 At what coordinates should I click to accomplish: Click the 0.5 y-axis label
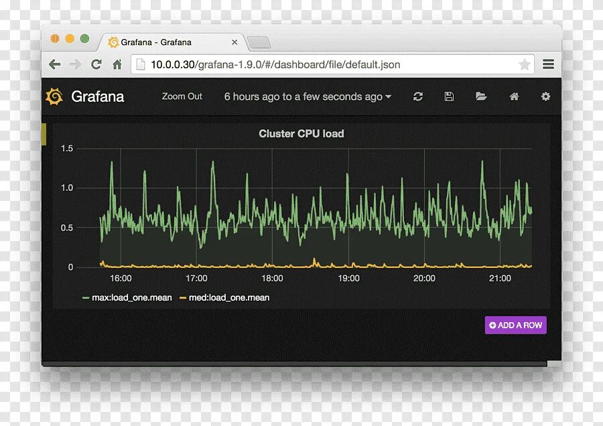[67, 228]
